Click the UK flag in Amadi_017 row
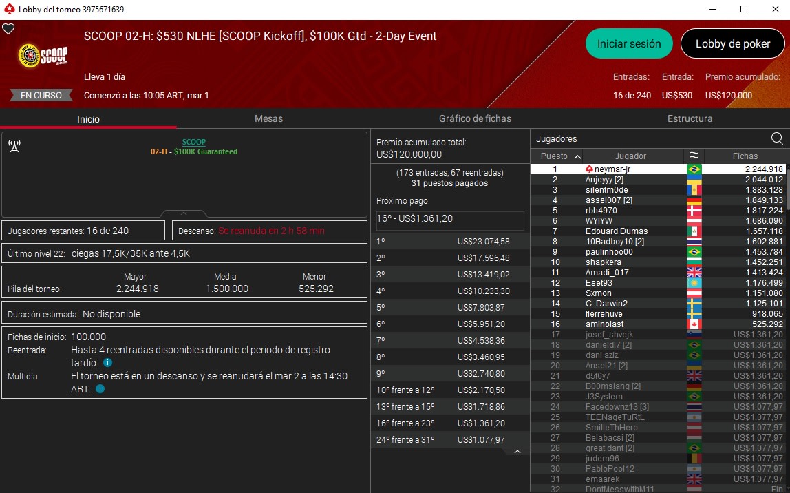Screen dimensions: 790x493 [694, 273]
